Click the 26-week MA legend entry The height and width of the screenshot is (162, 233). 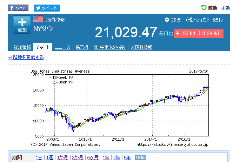coord(61,82)
